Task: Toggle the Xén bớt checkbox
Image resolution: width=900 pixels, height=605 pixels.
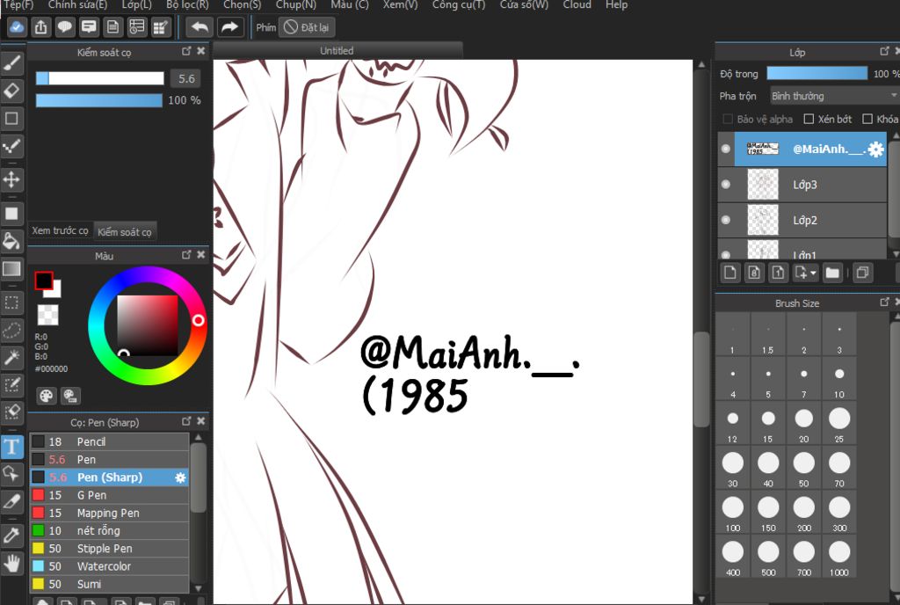Action: point(809,119)
